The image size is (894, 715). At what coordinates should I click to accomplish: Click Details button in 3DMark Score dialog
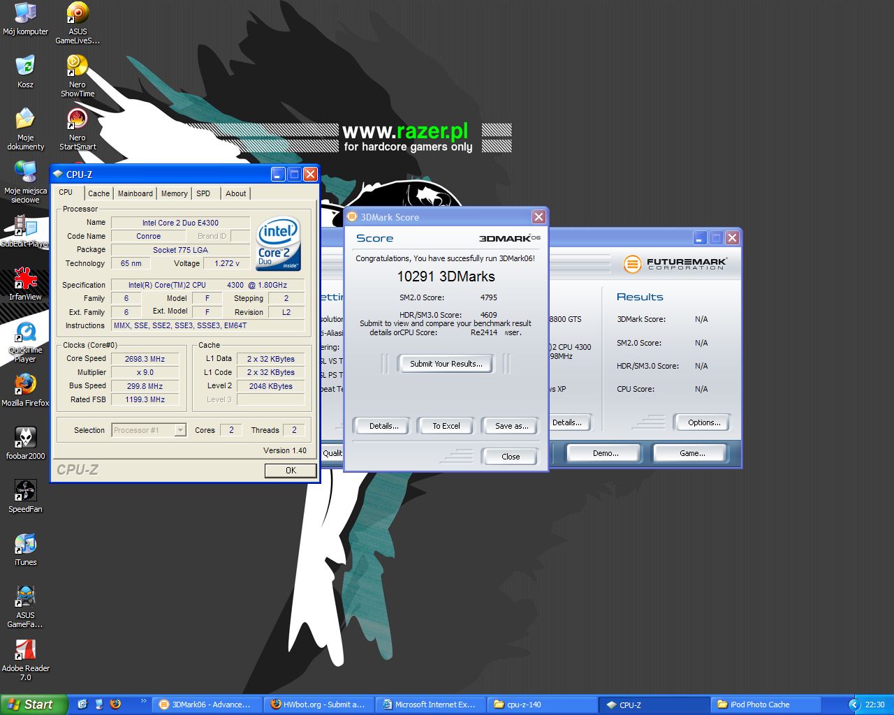coord(383,426)
